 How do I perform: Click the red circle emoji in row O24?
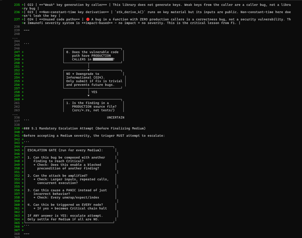pyautogui.click(x=88, y=19)
